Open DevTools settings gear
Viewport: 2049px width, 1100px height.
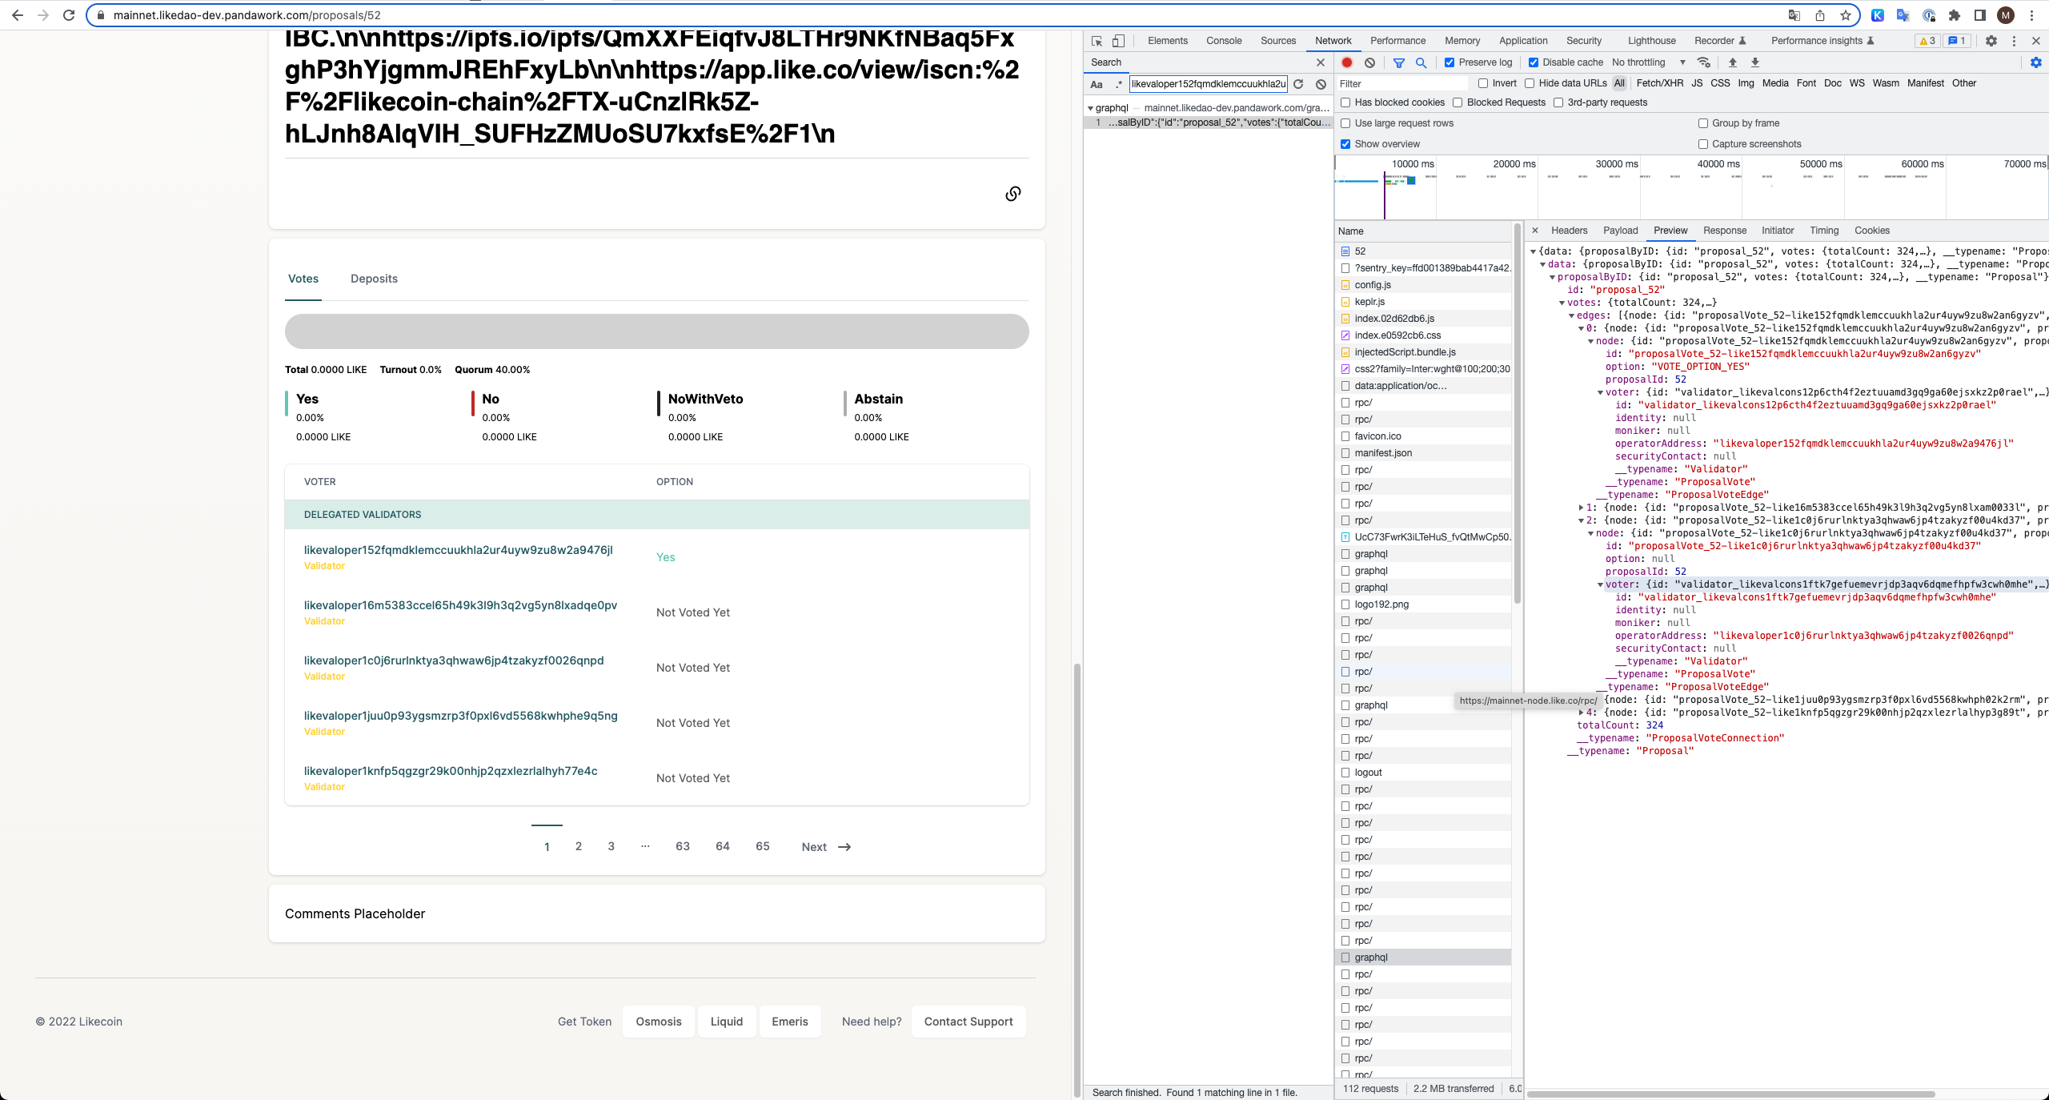(x=1991, y=41)
